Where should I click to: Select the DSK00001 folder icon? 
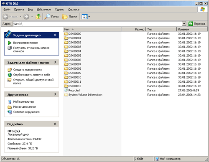point(66,38)
